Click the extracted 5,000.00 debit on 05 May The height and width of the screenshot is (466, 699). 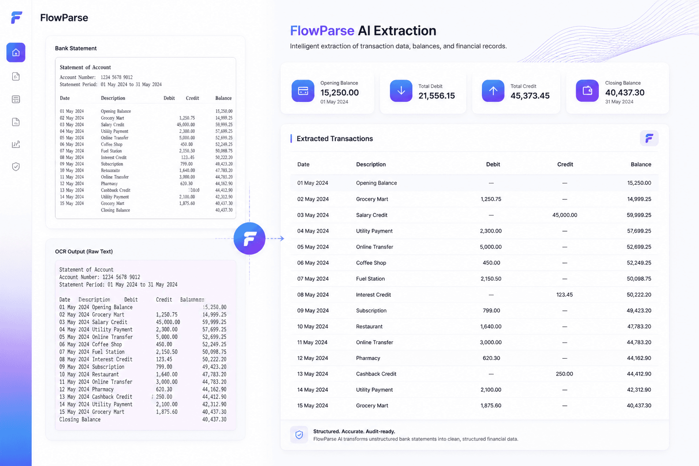click(x=491, y=247)
